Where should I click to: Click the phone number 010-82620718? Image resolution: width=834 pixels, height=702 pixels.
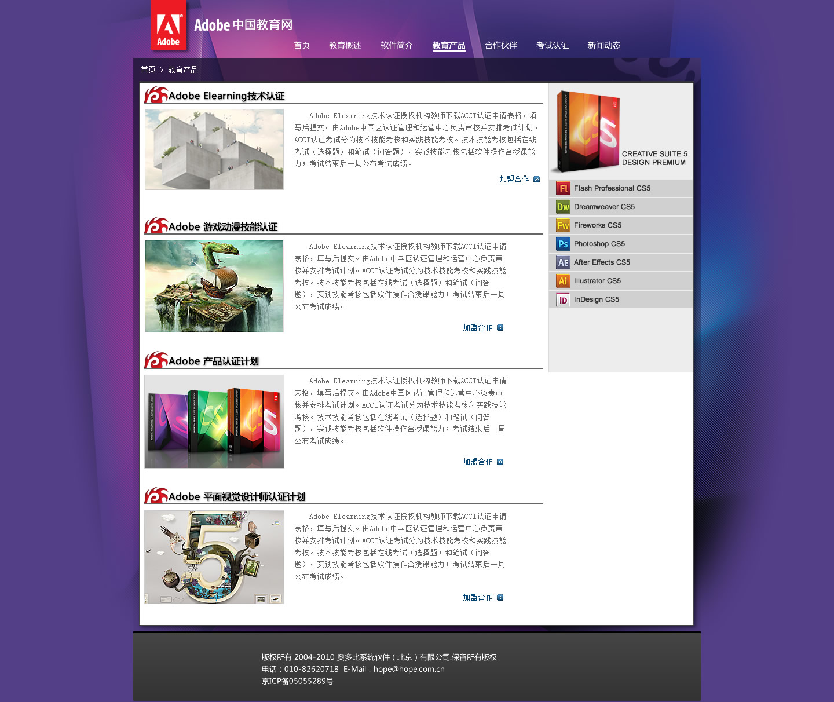point(311,669)
